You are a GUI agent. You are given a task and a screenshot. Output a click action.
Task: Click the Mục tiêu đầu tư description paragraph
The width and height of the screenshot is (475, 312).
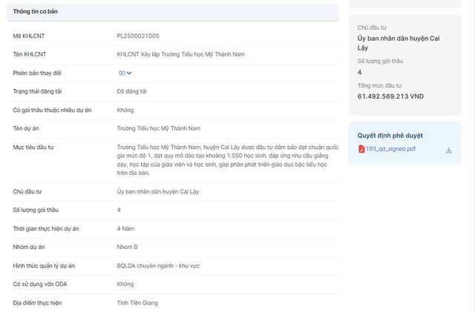222,159
